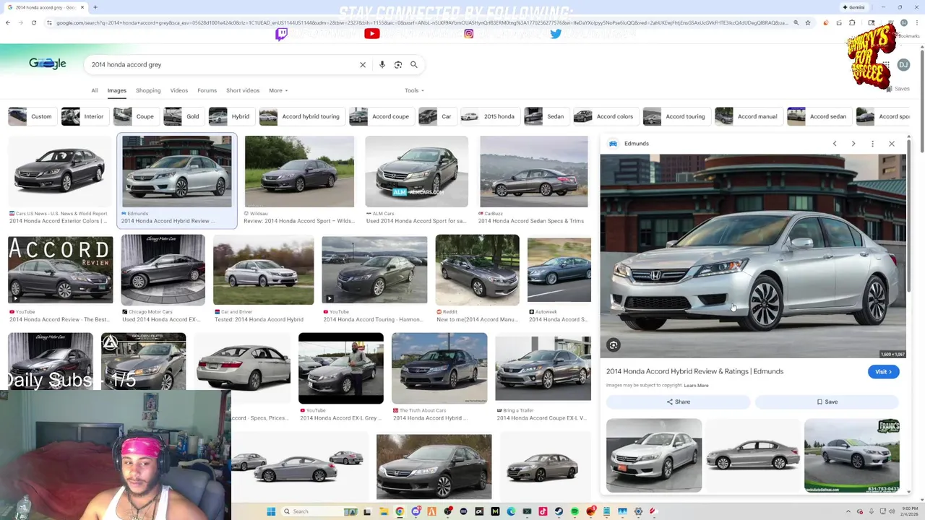Save the previewed image
Viewport: 925px width, 520px height.
[827, 402]
